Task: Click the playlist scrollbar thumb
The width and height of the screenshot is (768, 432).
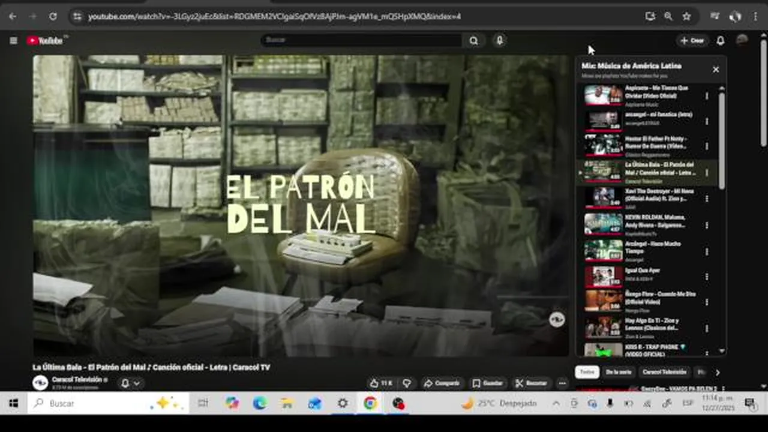Action: [x=722, y=140]
